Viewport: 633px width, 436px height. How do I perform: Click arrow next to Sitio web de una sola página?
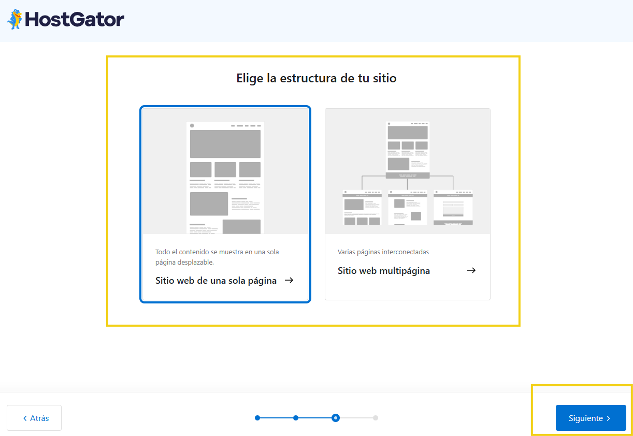(290, 280)
